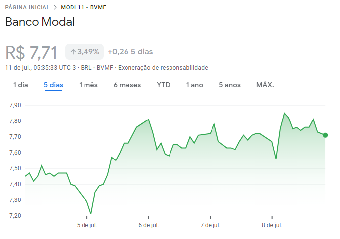Show the 1 mês chart range
340x239 pixels.
tap(88, 85)
